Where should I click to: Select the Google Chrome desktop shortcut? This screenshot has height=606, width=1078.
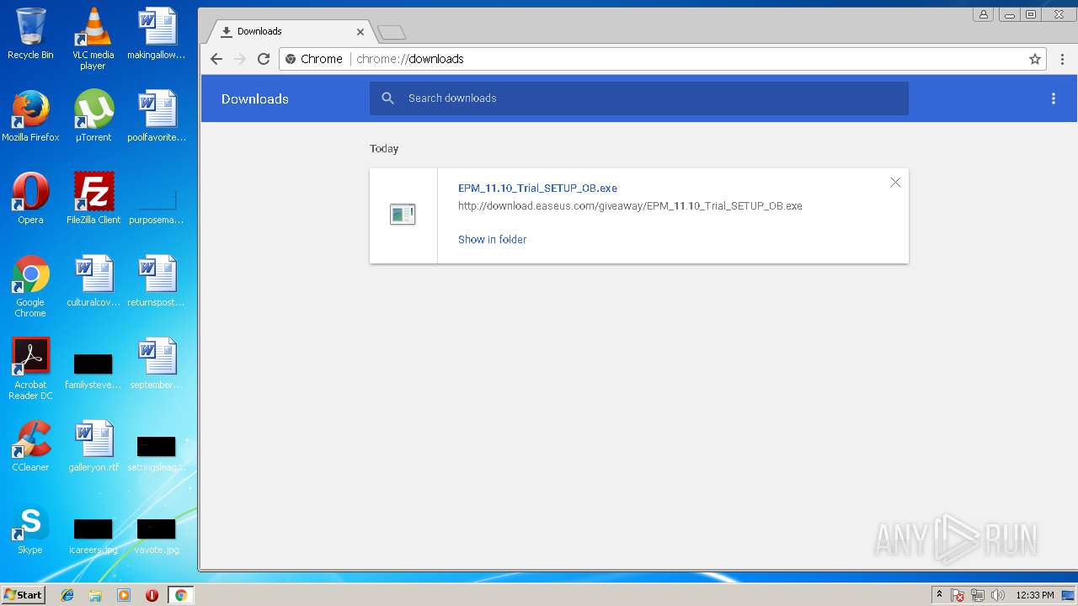pyautogui.click(x=30, y=286)
